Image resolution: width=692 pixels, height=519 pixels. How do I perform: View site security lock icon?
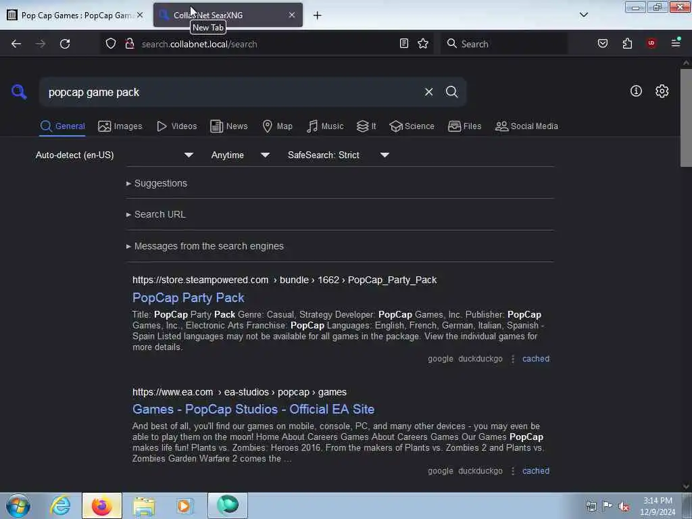pos(129,44)
